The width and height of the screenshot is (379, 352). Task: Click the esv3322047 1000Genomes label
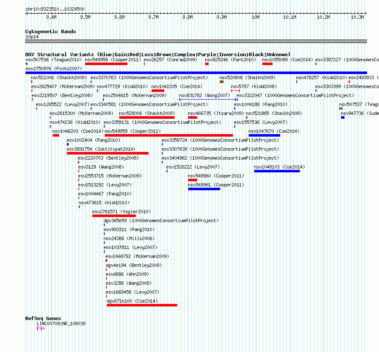tap(295, 95)
